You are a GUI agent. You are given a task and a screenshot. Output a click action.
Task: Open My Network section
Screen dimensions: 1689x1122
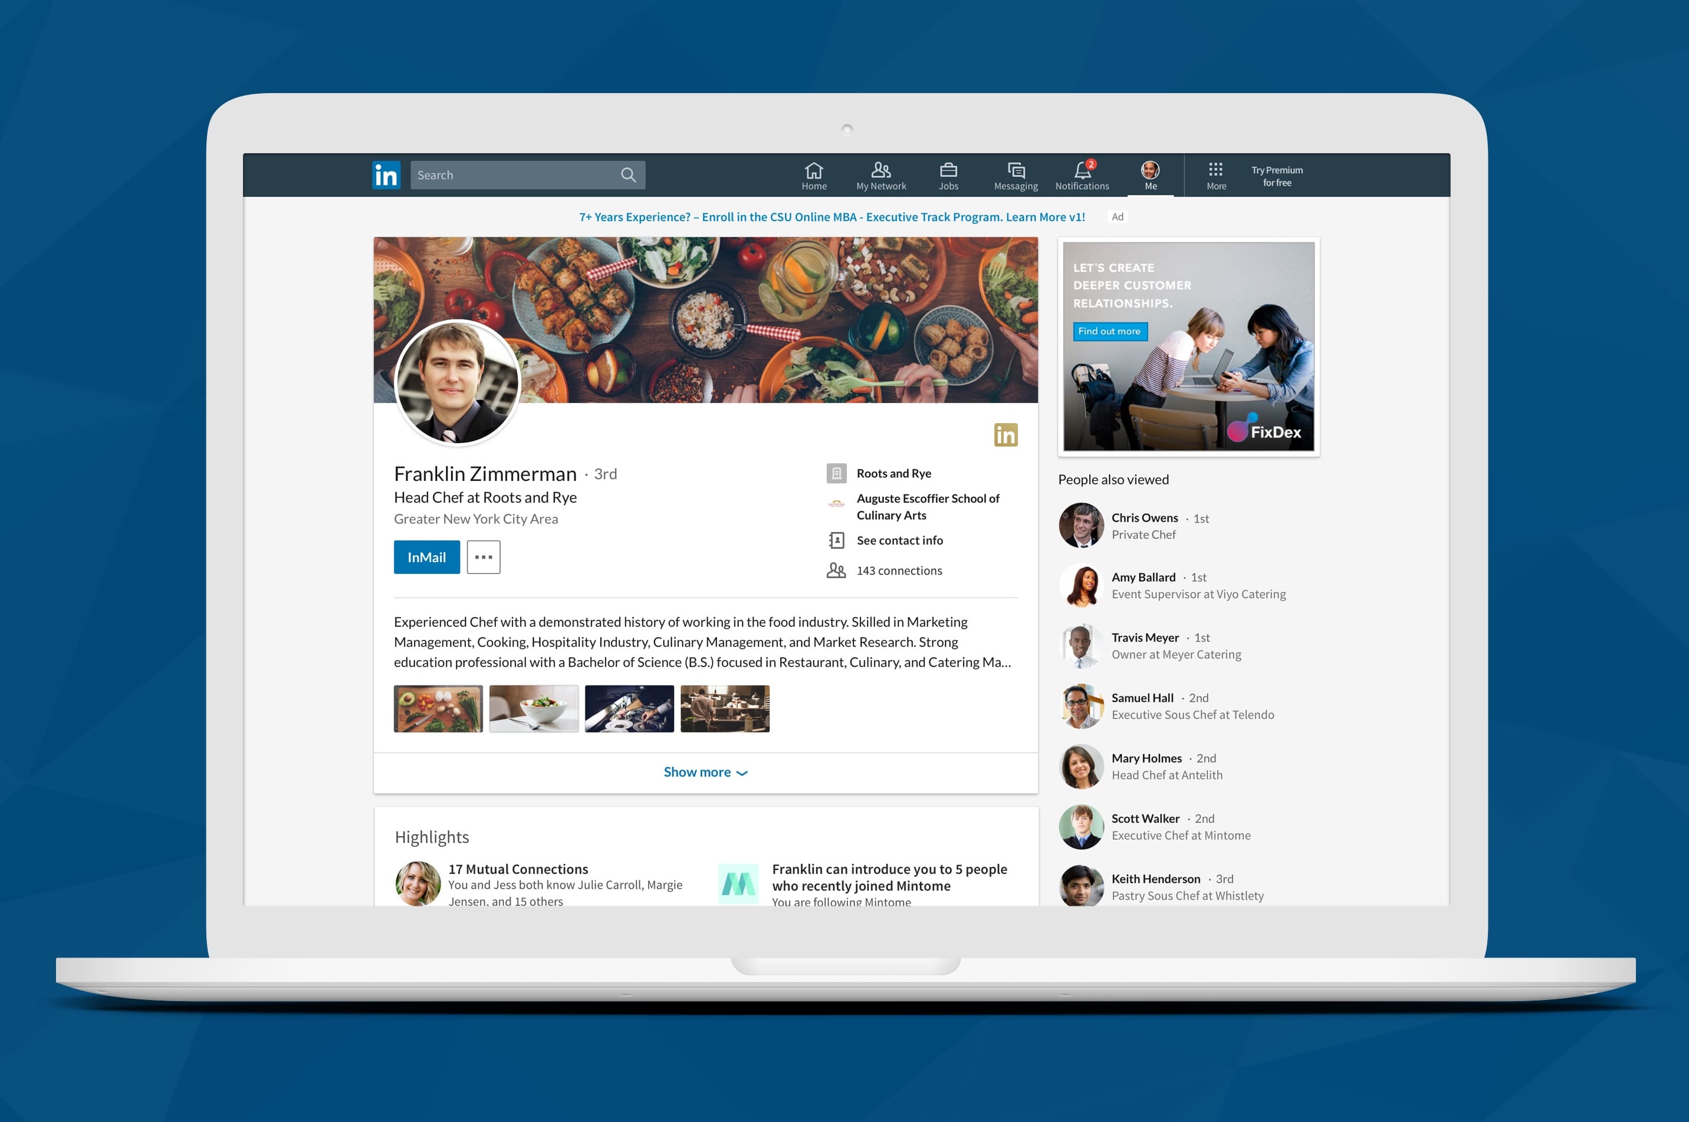(x=877, y=173)
